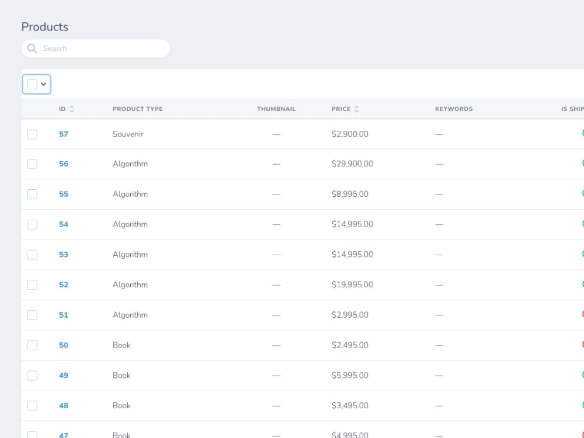This screenshot has width=584, height=438.
Task: Click the sort arrows beside the ID header
Action: click(71, 109)
